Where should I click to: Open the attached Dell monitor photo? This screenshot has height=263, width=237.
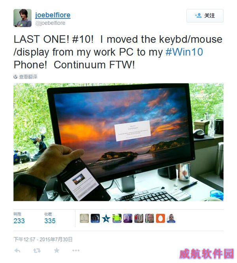click(118, 142)
